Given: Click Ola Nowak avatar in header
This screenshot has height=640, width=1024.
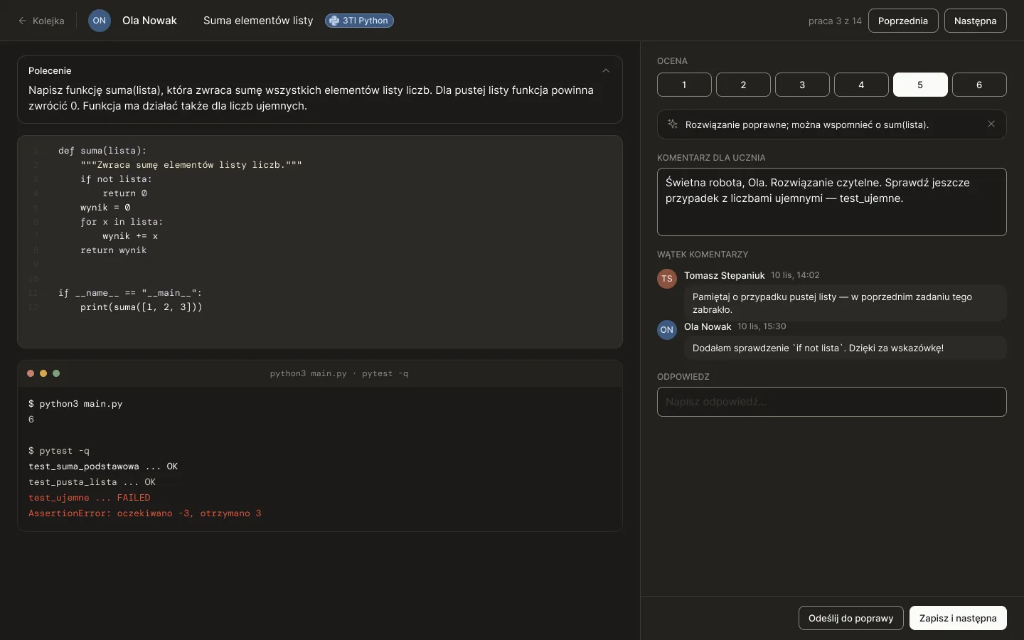Looking at the screenshot, I should pos(100,21).
